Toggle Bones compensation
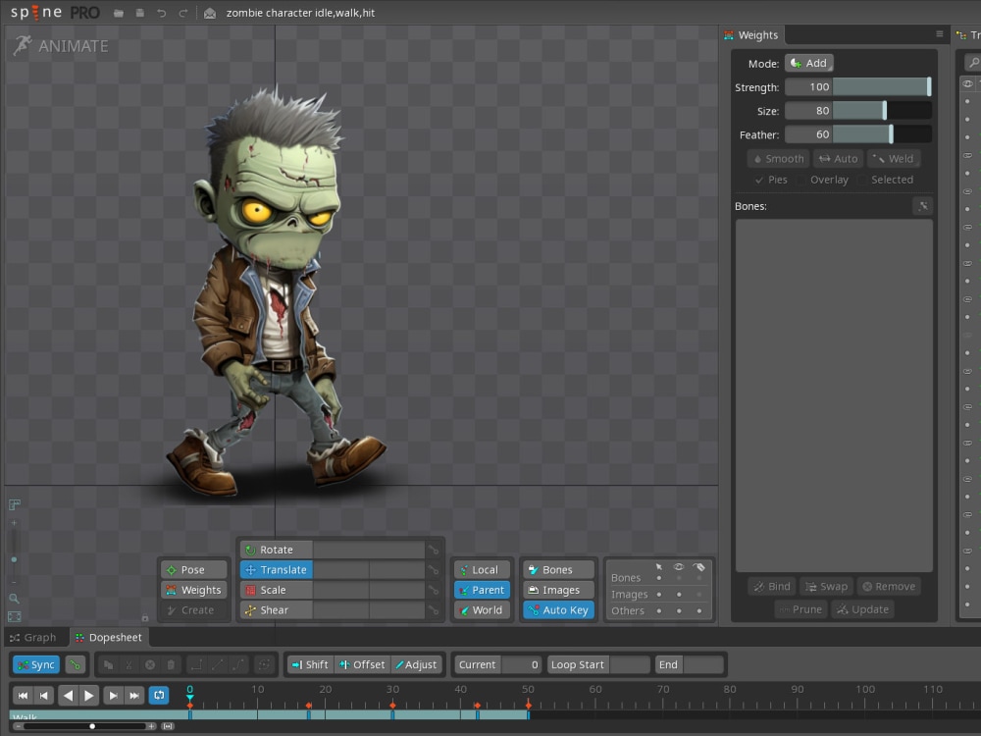Viewport: 981px width, 736px height. point(558,569)
